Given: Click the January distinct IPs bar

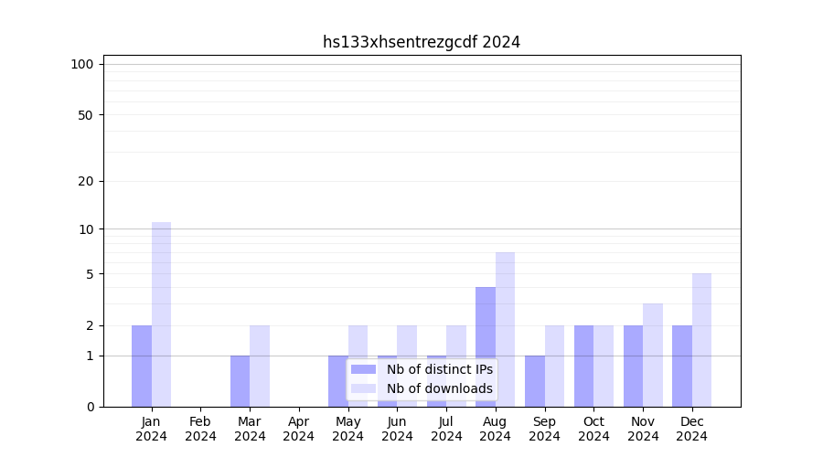Looking at the screenshot, I should pyautogui.click(x=142, y=366).
